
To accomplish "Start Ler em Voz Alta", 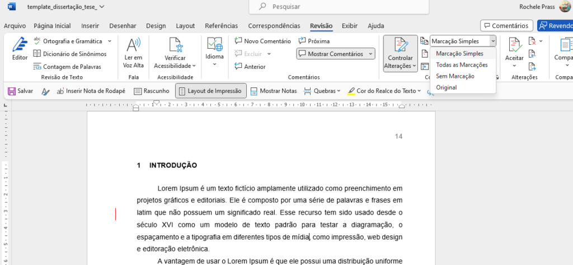I will pyautogui.click(x=133, y=53).
